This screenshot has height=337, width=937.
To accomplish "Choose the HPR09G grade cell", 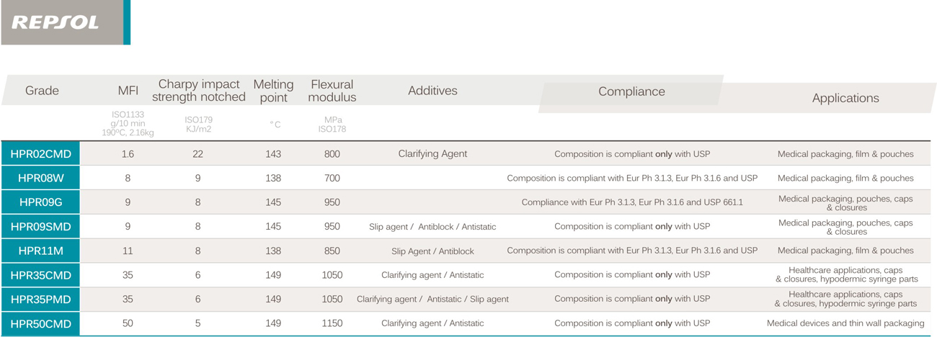I will pyautogui.click(x=40, y=202).
